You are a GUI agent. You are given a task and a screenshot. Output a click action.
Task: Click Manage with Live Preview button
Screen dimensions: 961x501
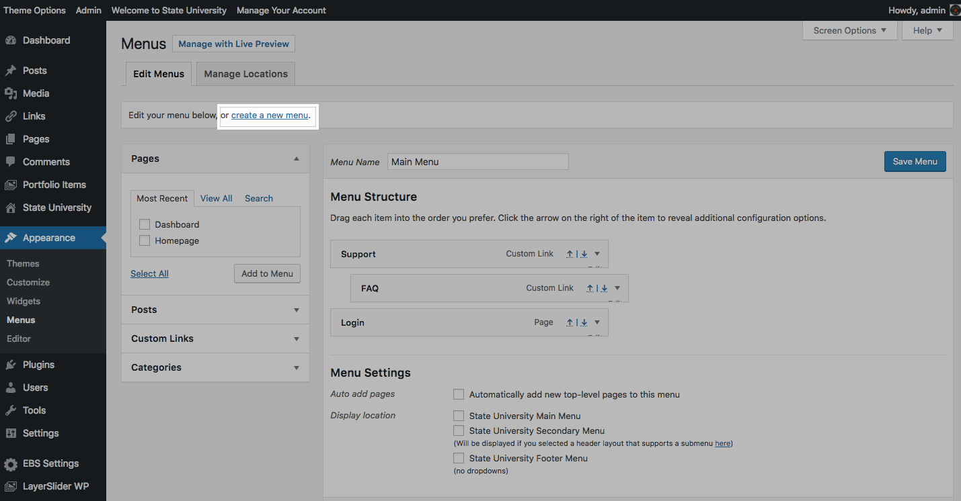click(233, 44)
